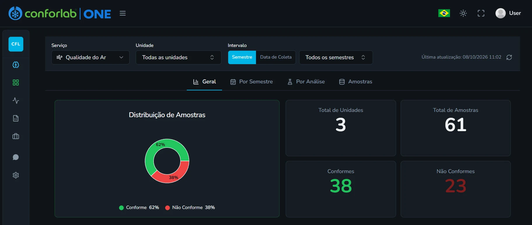Viewport: 532px width, 225px height.
Task: Open the dashboard grid sidebar item
Action: point(16,82)
